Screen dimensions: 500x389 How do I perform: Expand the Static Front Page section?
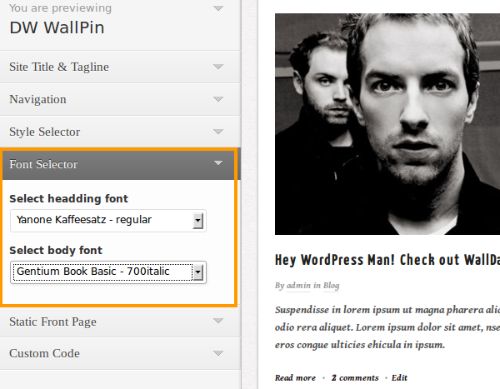pyautogui.click(x=120, y=322)
